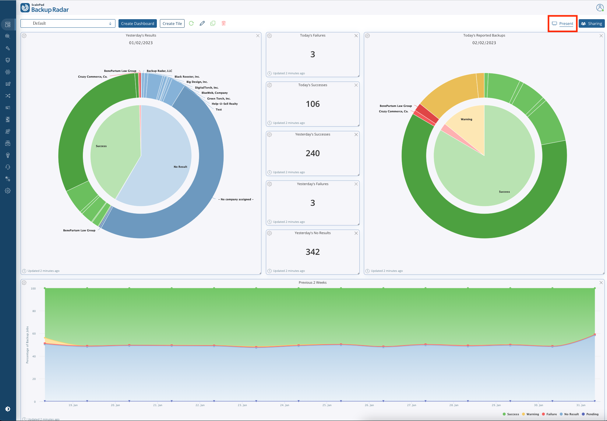
Task: Close the Yesterday's No Results tile
Action: coord(356,233)
